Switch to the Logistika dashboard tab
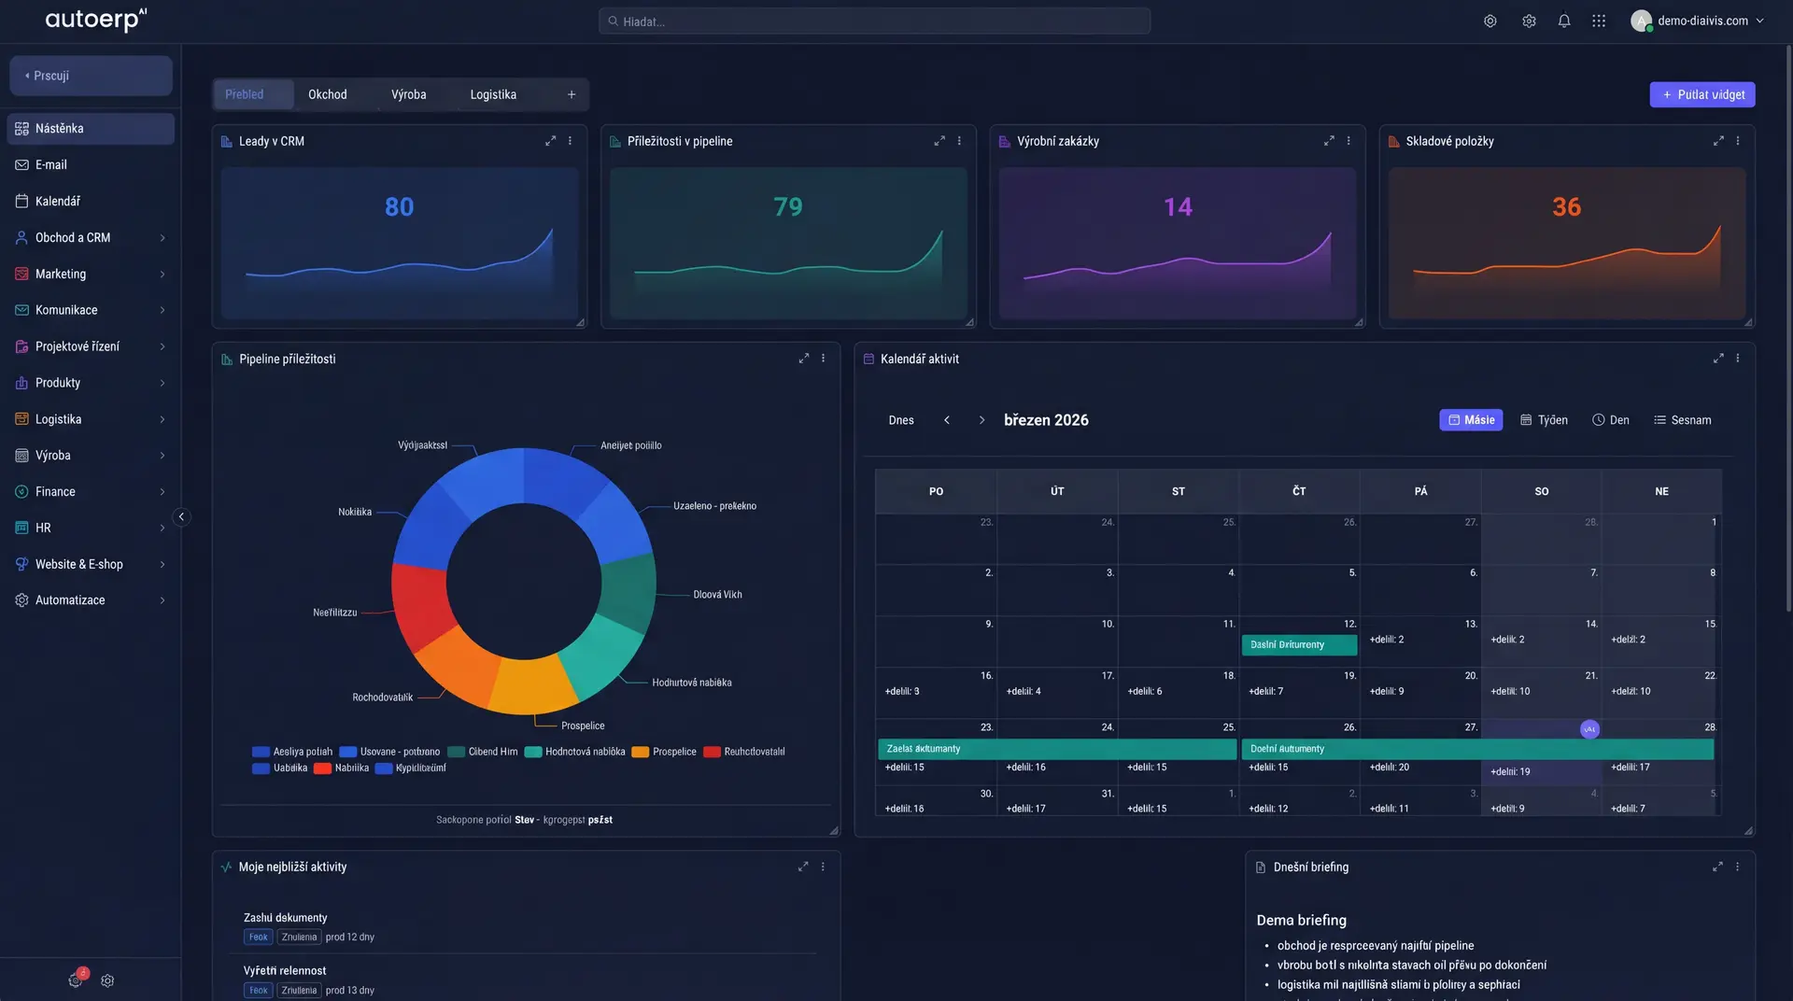This screenshot has height=1001, width=1793. pyautogui.click(x=493, y=94)
